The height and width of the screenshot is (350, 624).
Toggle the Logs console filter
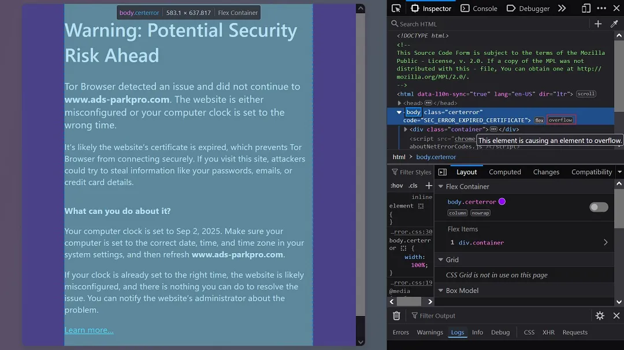(x=457, y=332)
